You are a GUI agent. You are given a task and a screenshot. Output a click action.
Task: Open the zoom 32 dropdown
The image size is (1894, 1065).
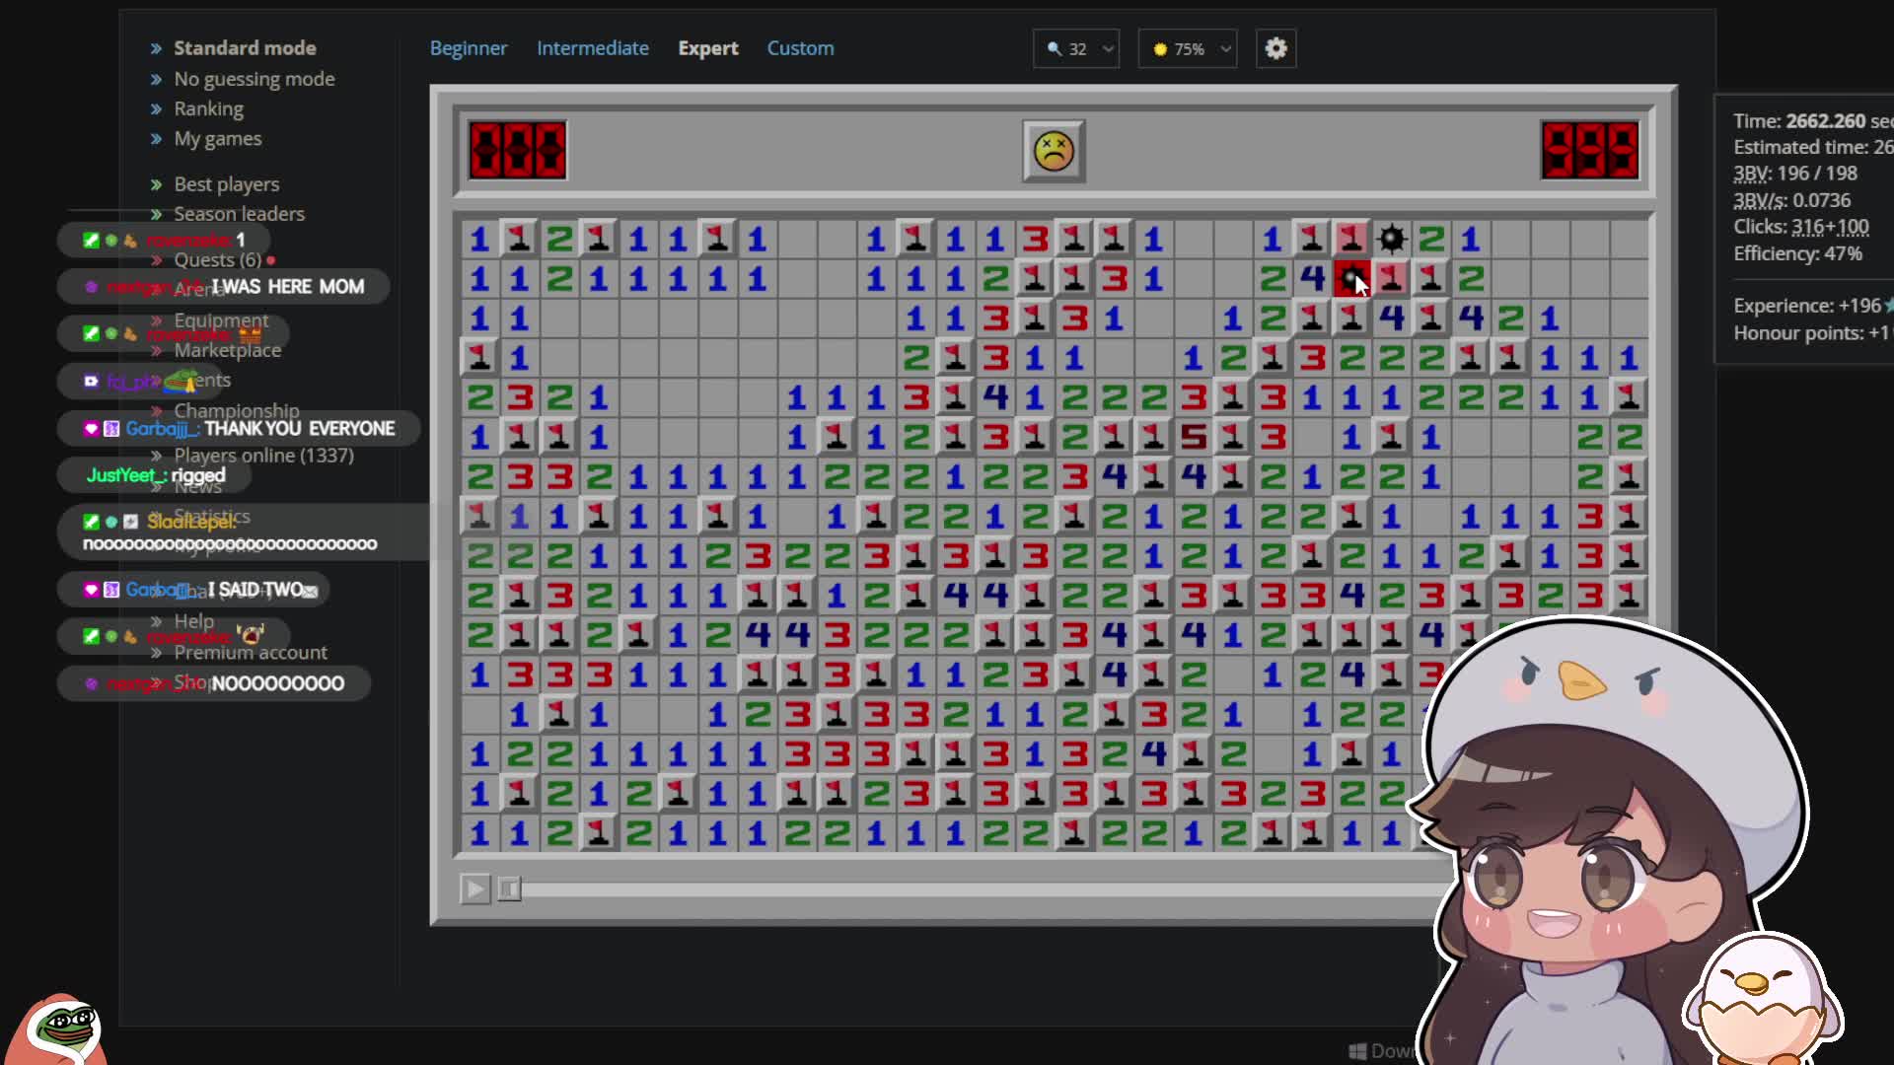[1076, 48]
